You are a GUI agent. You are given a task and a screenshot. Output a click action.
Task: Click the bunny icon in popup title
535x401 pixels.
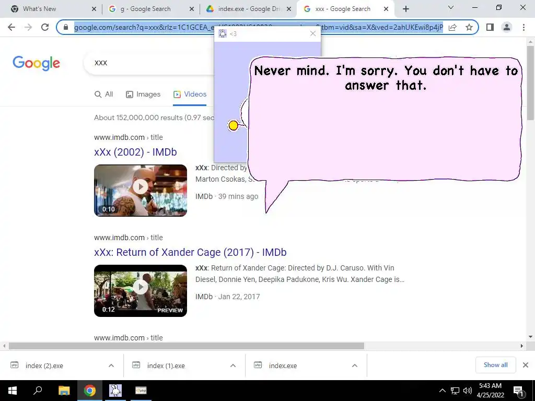[223, 33]
